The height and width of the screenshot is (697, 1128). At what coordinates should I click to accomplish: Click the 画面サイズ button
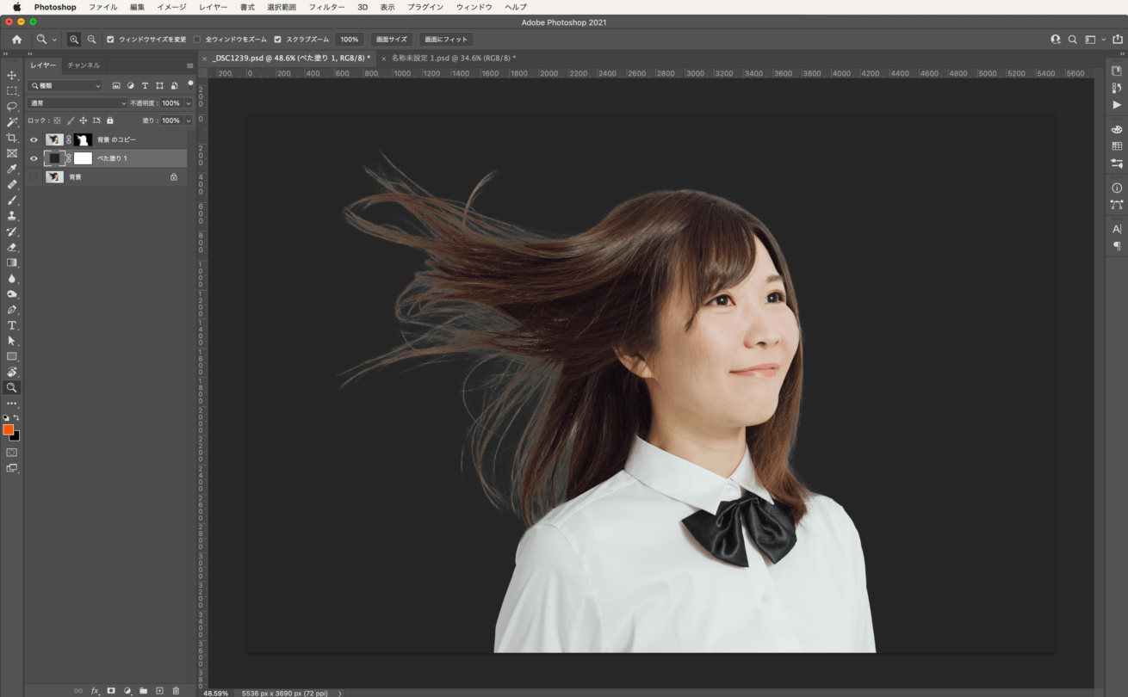(x=392, y=39)
